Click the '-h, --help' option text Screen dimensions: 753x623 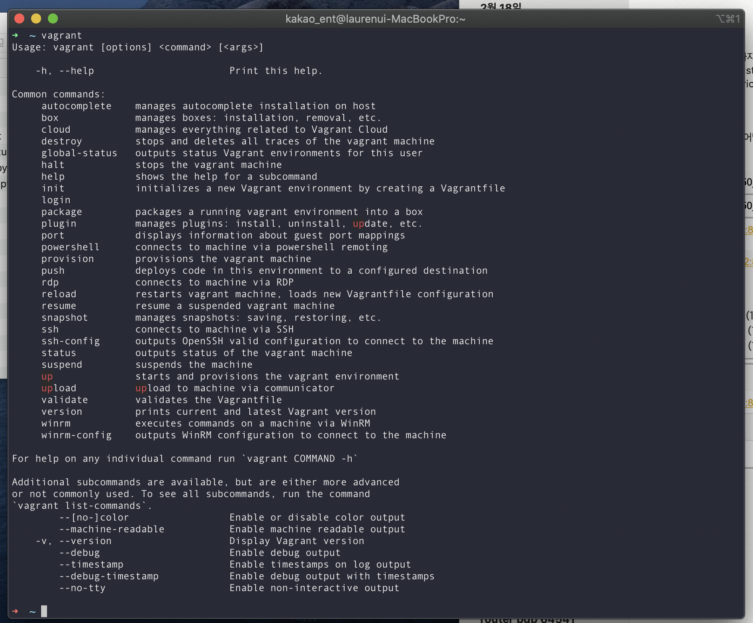coord(65,71)
